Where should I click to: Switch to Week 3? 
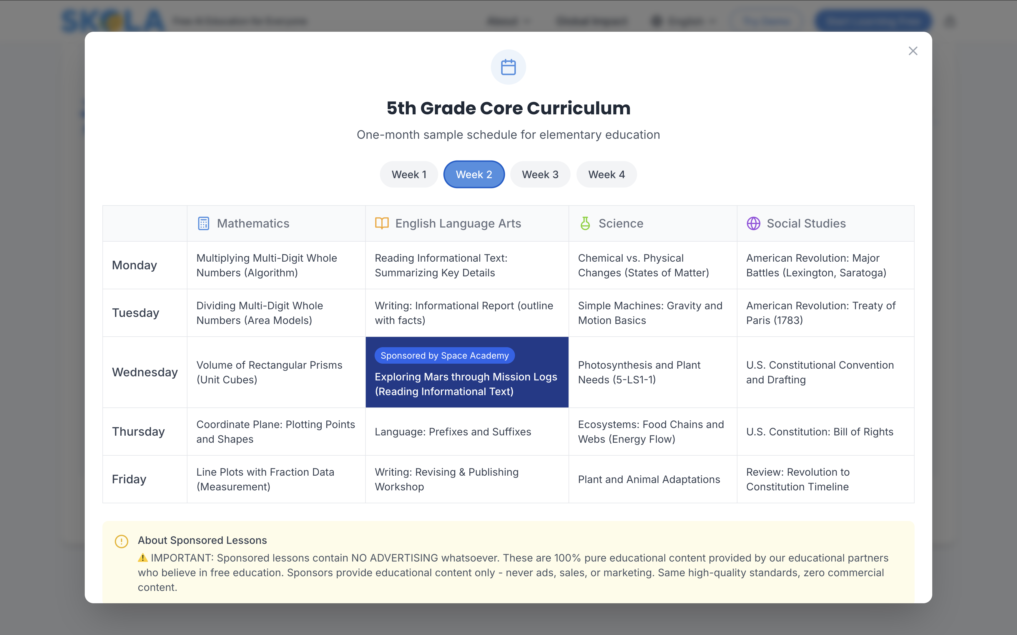click(x=540, y=174)
